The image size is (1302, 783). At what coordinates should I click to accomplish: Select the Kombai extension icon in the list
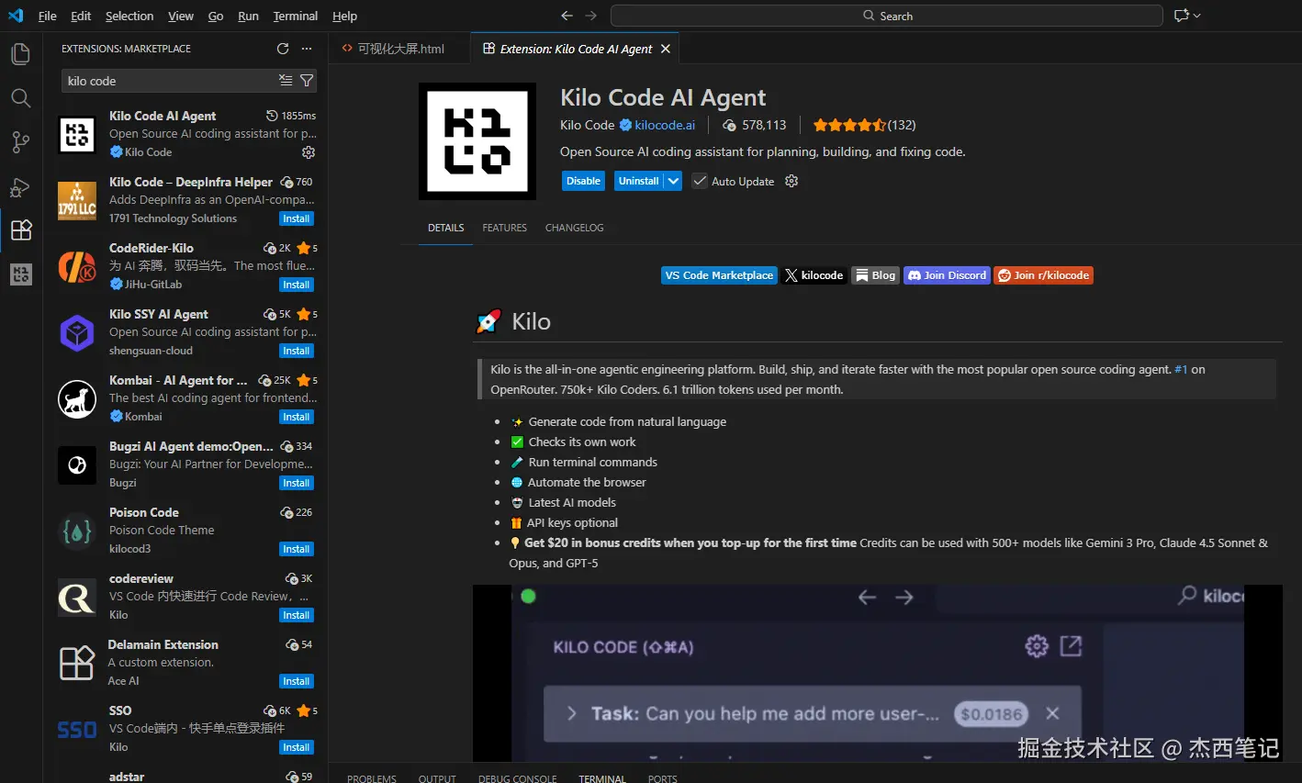[77, 399]
